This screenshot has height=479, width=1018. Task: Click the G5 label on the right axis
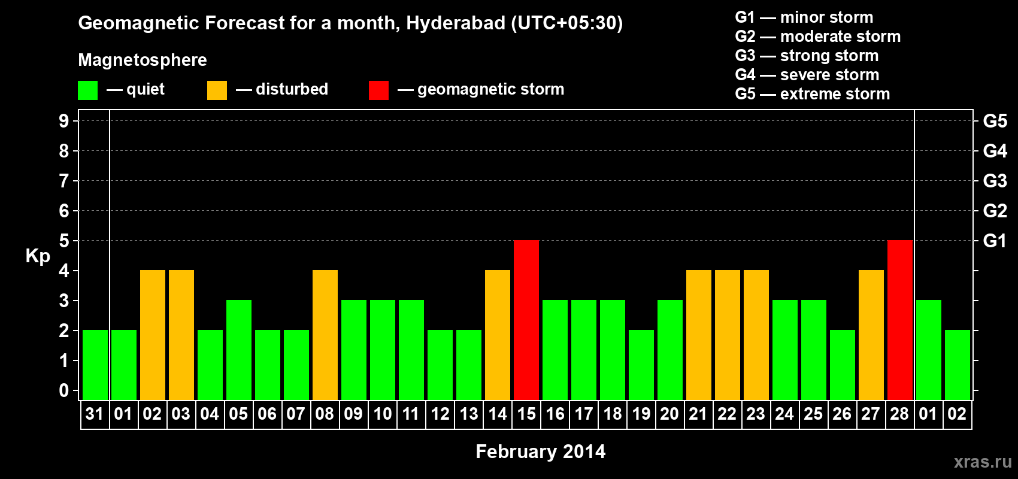[x=995, y=121]
